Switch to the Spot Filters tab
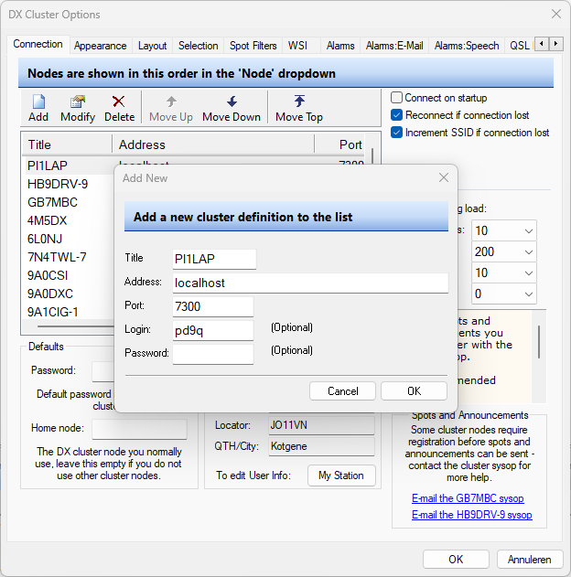 (x=253, y=46)
